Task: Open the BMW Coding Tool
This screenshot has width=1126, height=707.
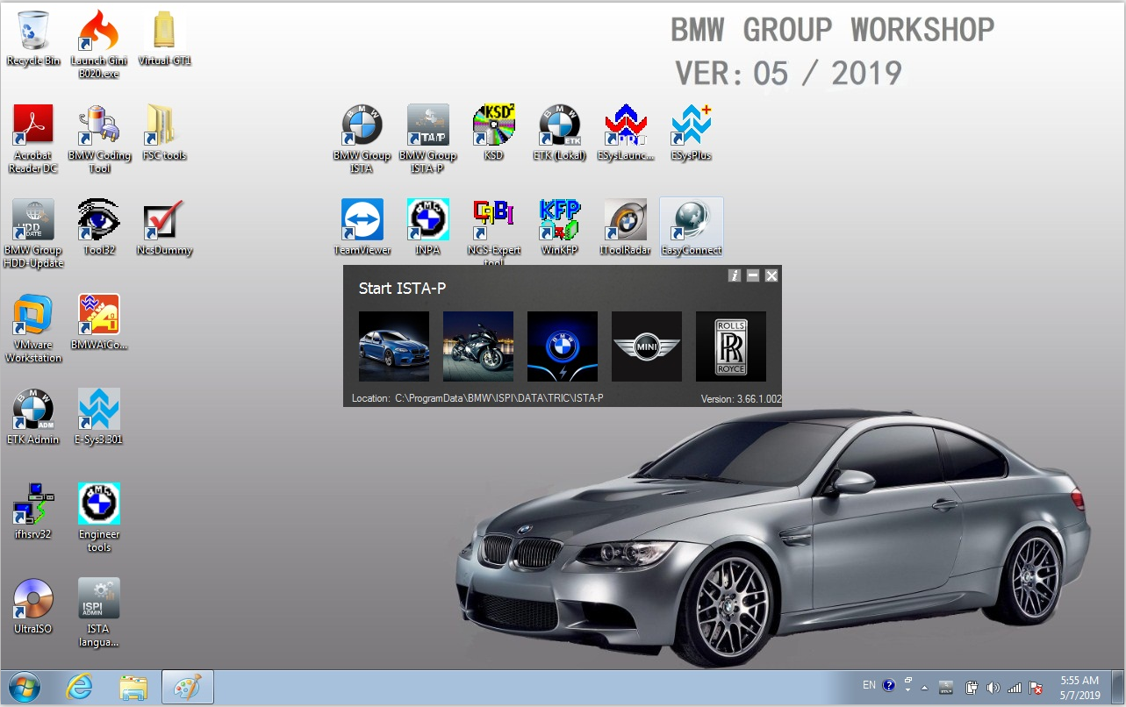Action: pyautogui.click(x=98, y=123)
